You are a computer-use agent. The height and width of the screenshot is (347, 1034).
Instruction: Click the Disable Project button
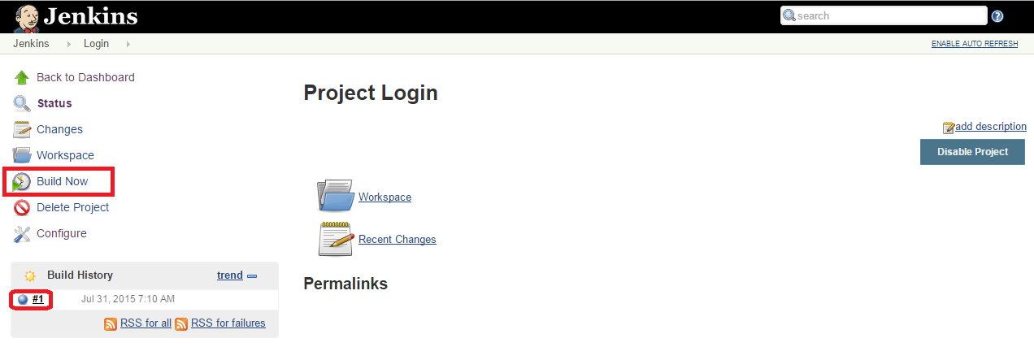coord(972,152)
